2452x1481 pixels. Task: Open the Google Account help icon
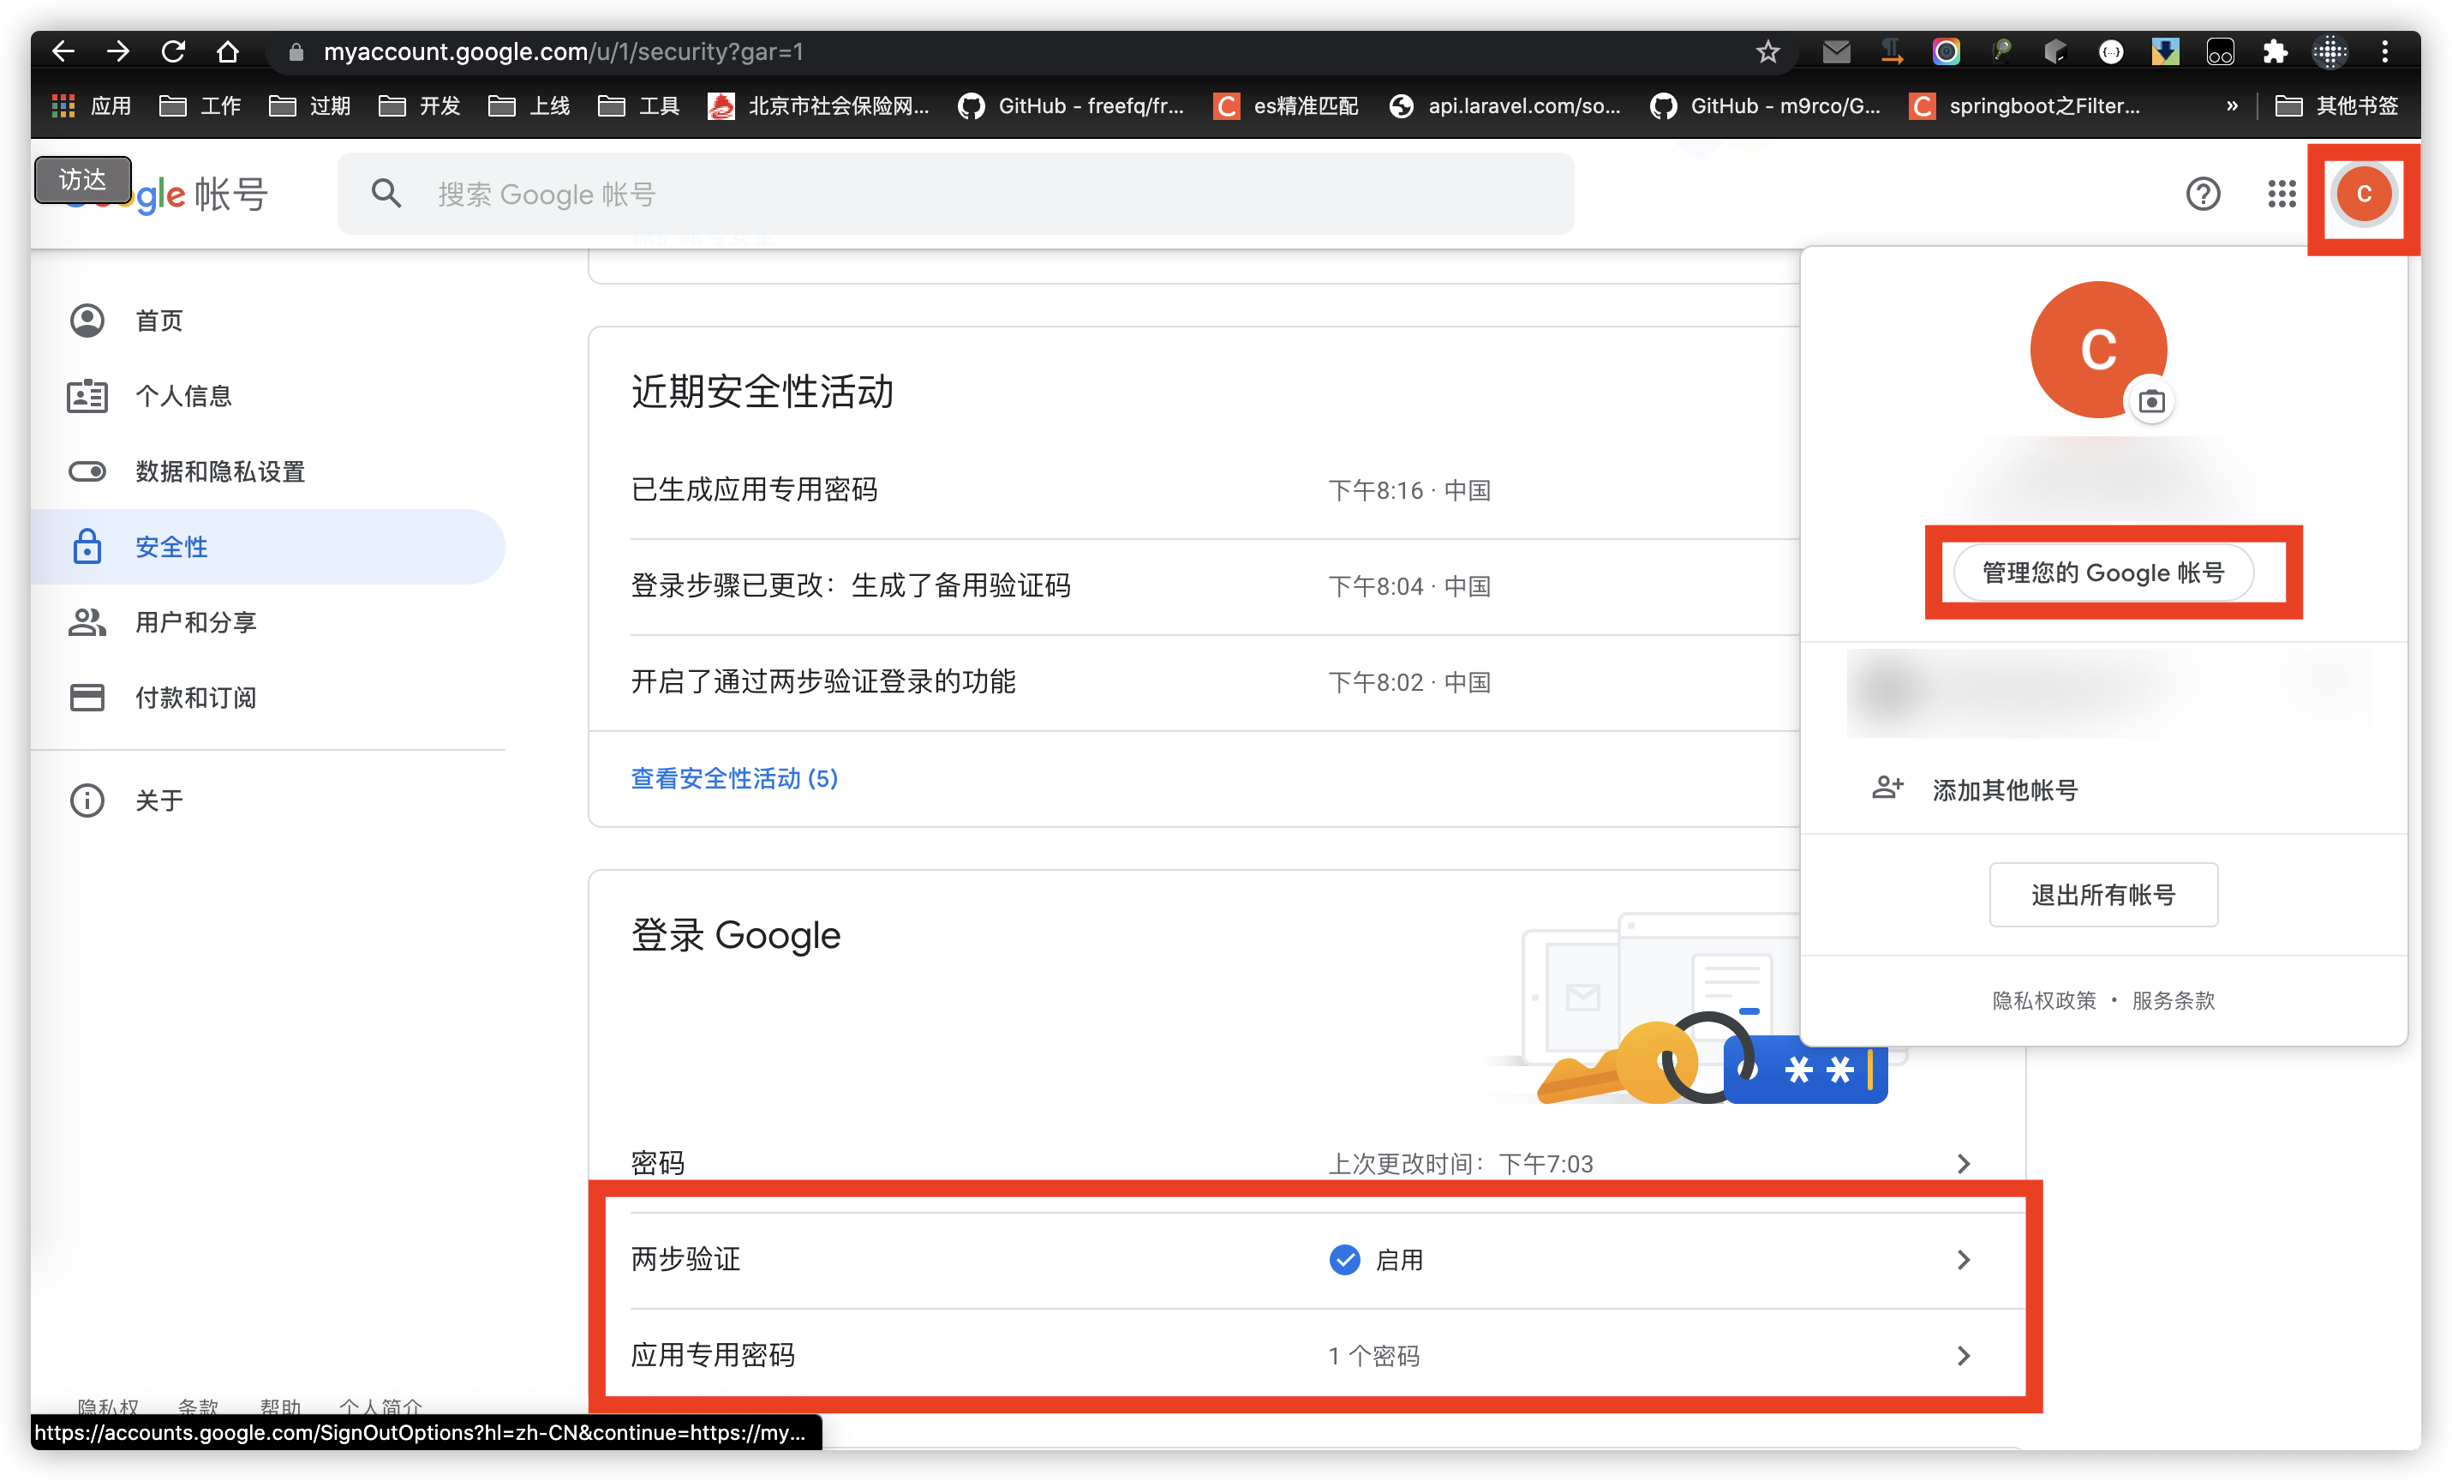(x=2202, y=193)
